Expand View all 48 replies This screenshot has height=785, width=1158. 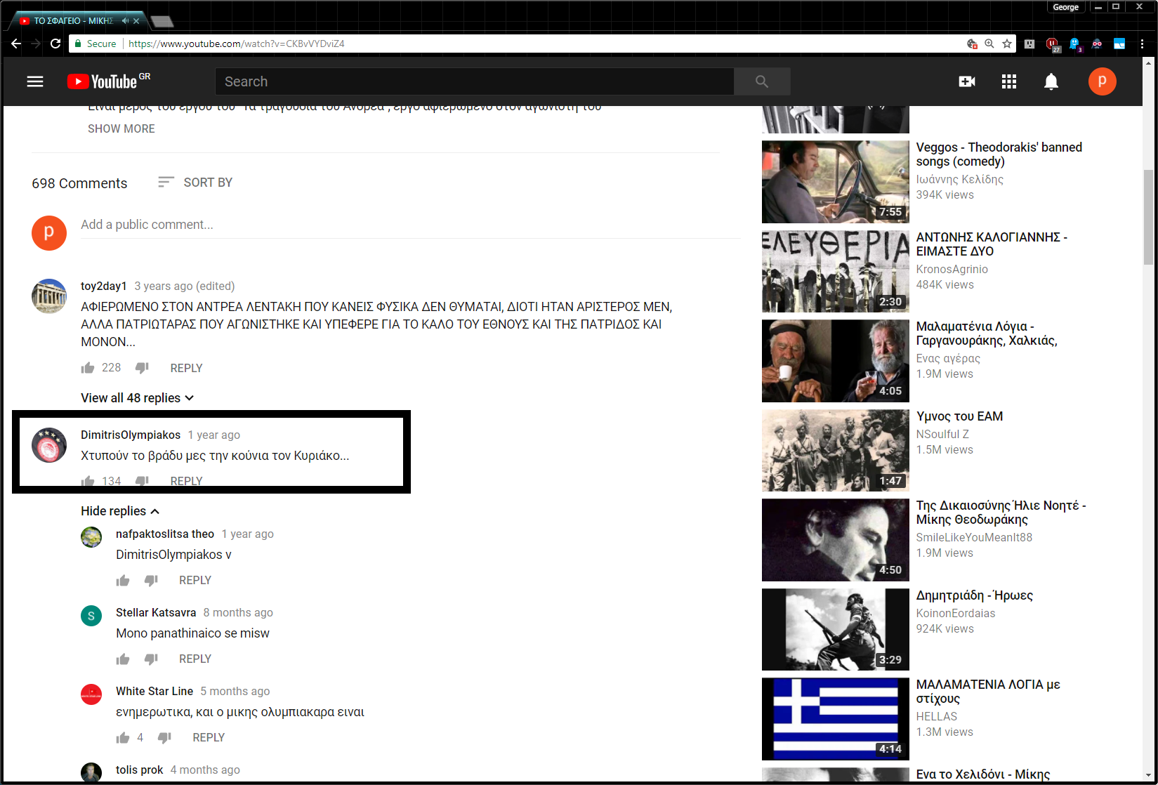tap(137, 398)
